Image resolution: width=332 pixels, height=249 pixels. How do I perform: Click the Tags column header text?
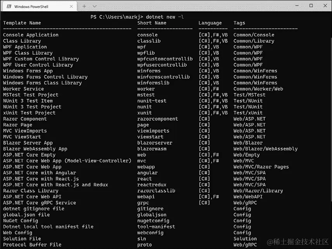(239, 23)
